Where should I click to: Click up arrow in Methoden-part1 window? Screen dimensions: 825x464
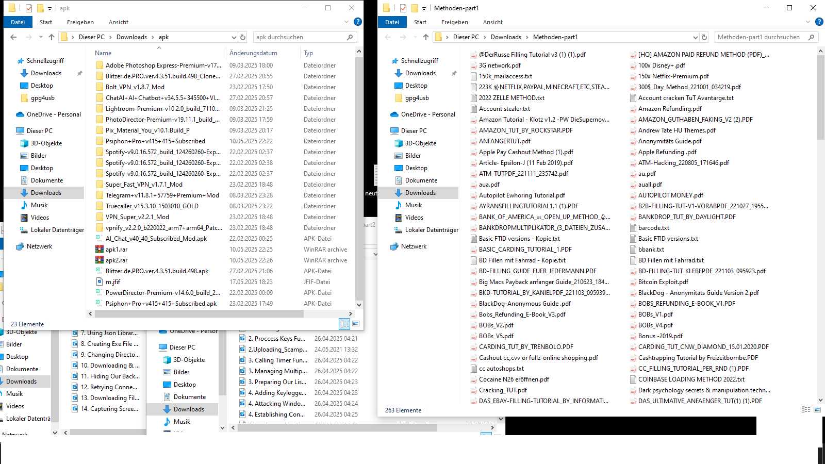coord(426,37)
